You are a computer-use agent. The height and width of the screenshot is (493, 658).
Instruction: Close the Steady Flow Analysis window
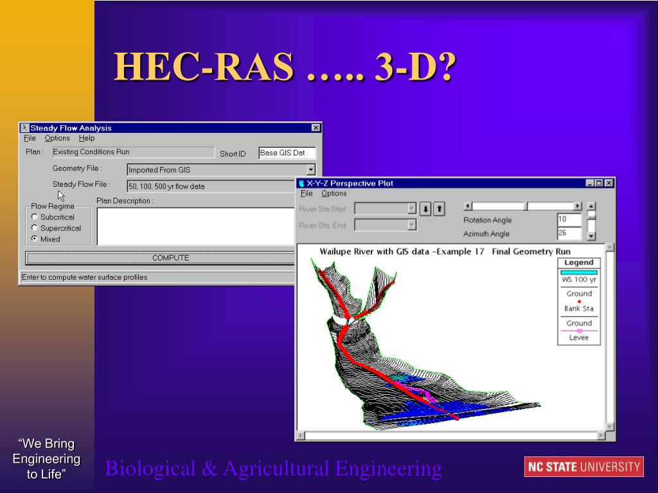pyautogui.click(x=316, y=128)
